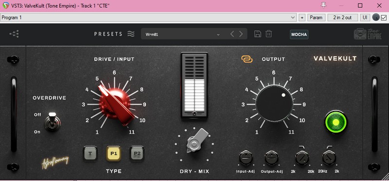Click the red DRIVE / INPUT knob
Screen dimensions: 389x181
pyautogui.click(x=114, y=104)
